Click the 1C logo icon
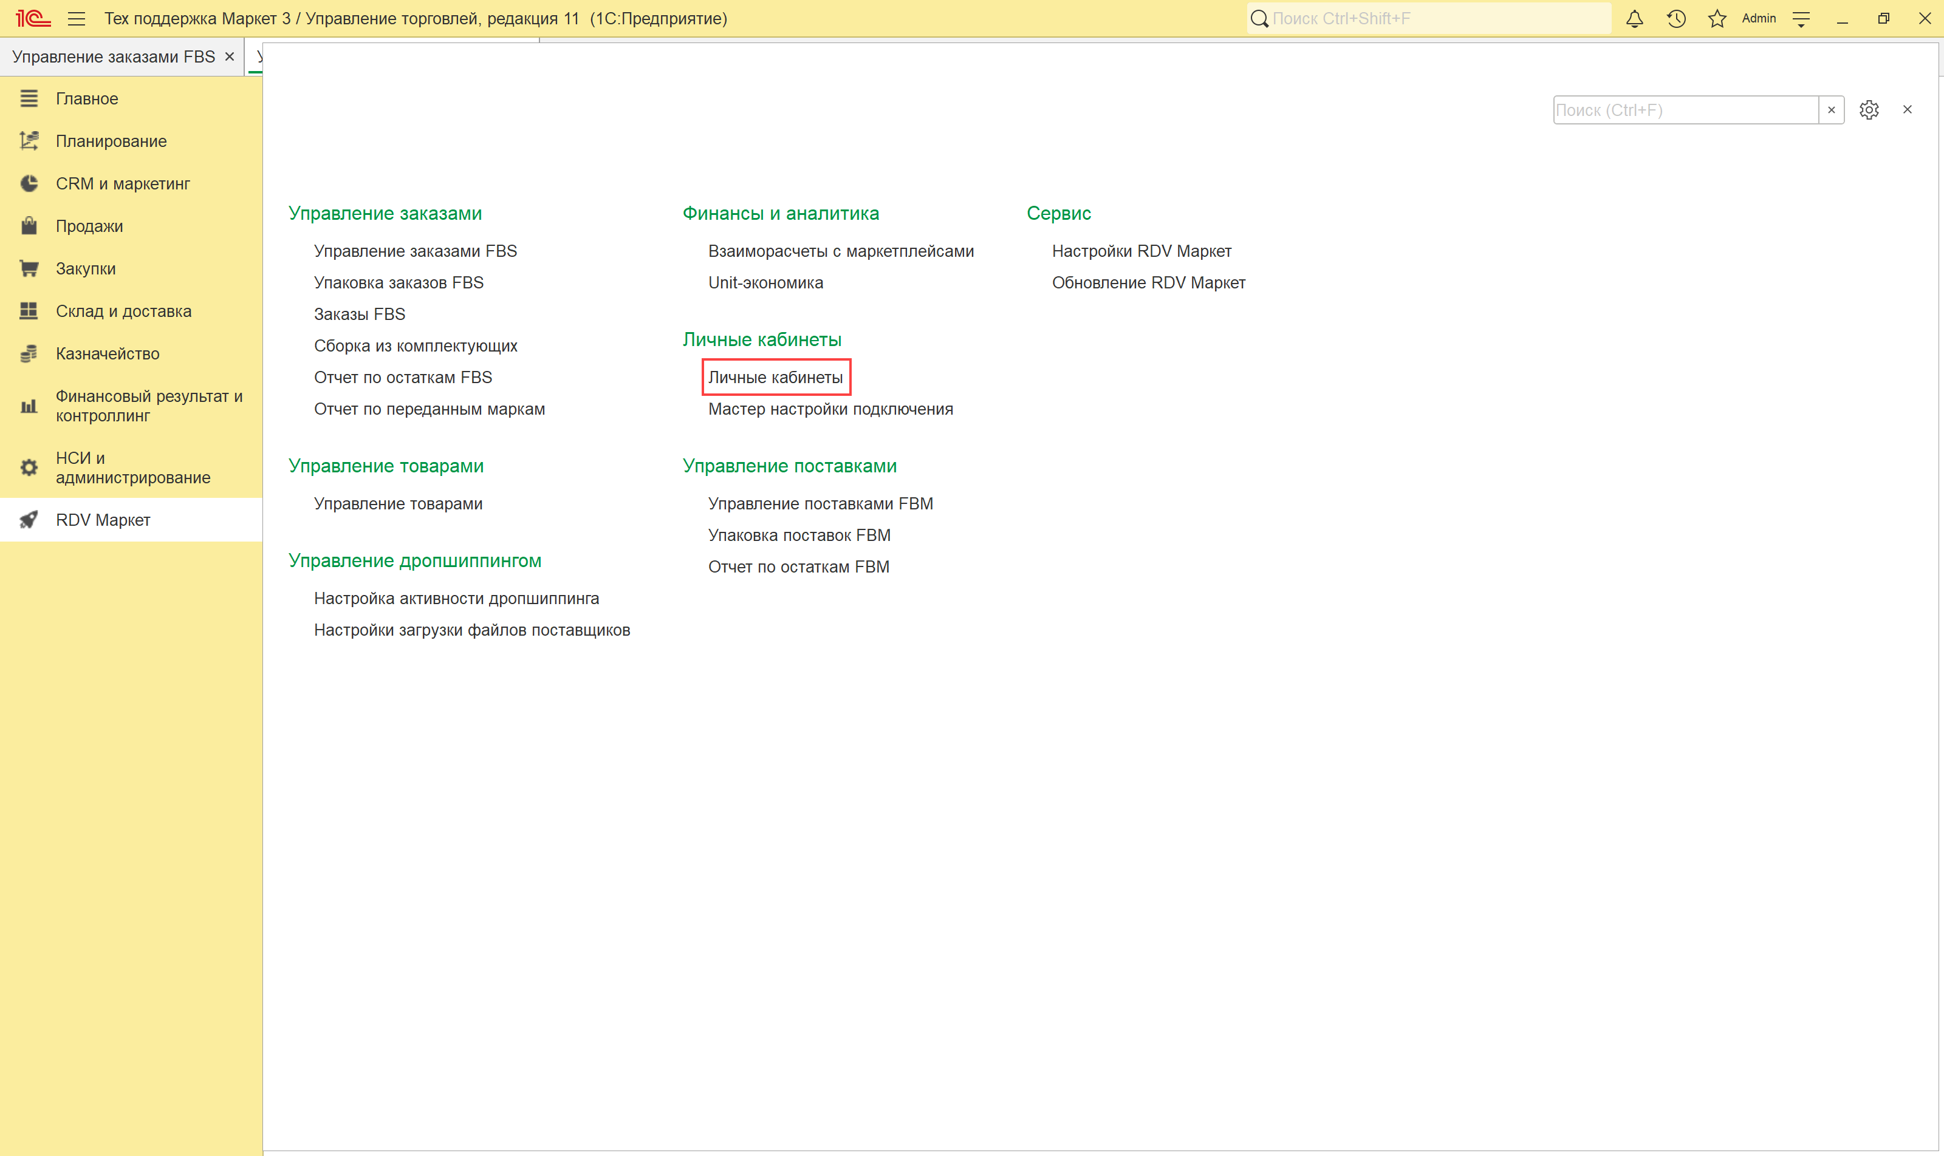Screen dimensions: 1944x1156 click(33, 19)
